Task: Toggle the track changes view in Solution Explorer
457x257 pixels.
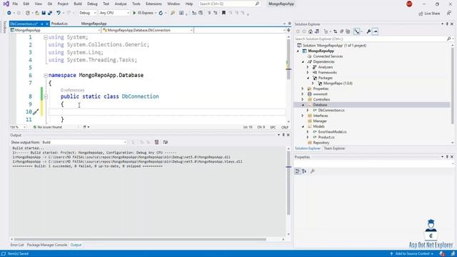Action: point(357,31)
